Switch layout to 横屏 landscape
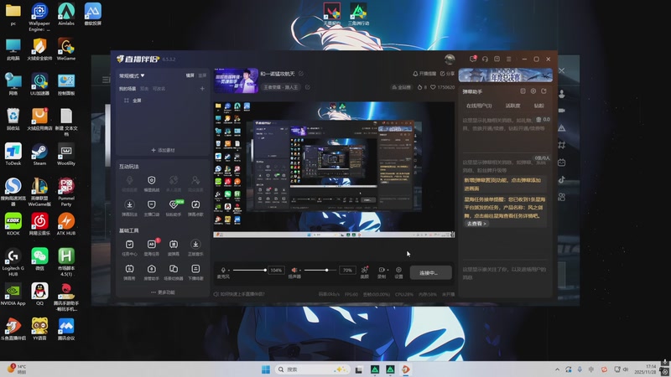The image size is (671, 377). [190, 75]
